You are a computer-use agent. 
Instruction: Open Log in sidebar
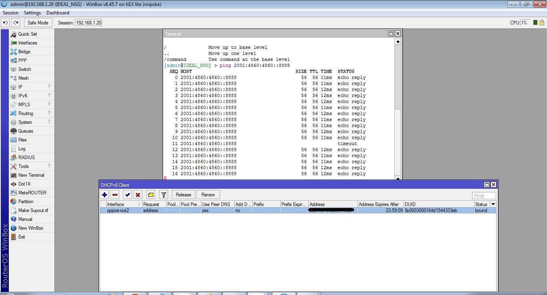[x=22, y=149]
